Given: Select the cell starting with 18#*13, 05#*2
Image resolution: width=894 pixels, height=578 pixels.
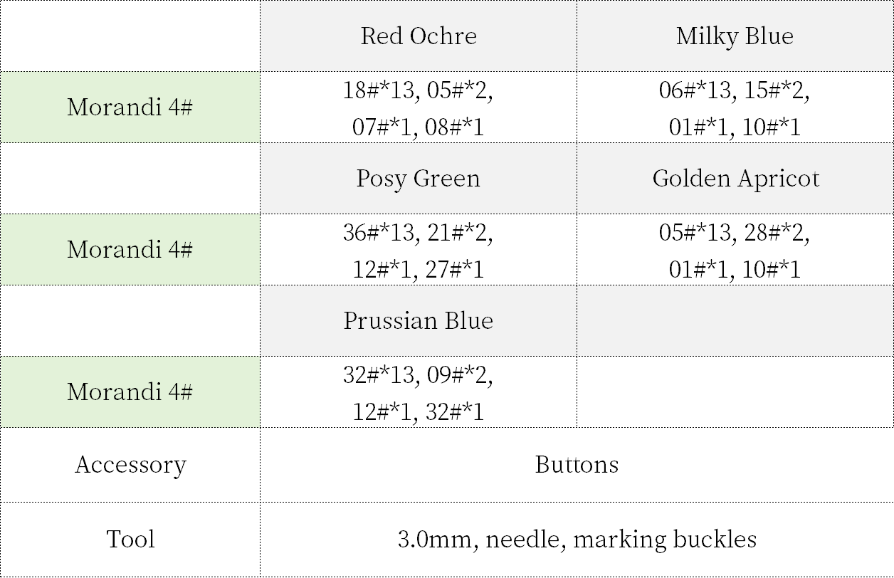Looking at the screenshot, I should pos(418,108).
